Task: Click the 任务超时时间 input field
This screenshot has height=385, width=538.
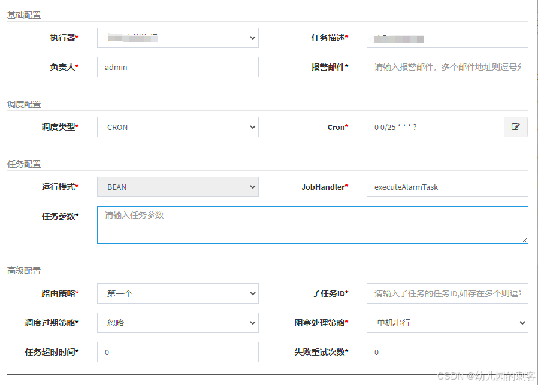Action: (178, 352)
